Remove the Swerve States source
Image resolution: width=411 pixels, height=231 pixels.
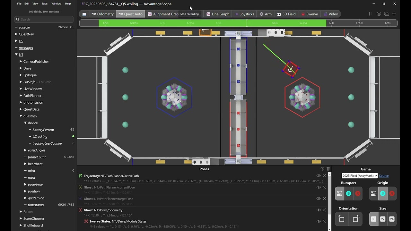(324, 221)
